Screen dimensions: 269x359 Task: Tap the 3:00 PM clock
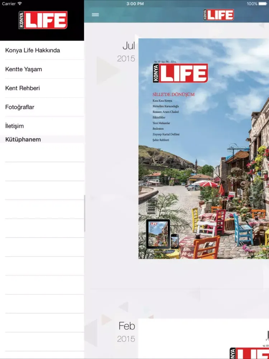135,4
